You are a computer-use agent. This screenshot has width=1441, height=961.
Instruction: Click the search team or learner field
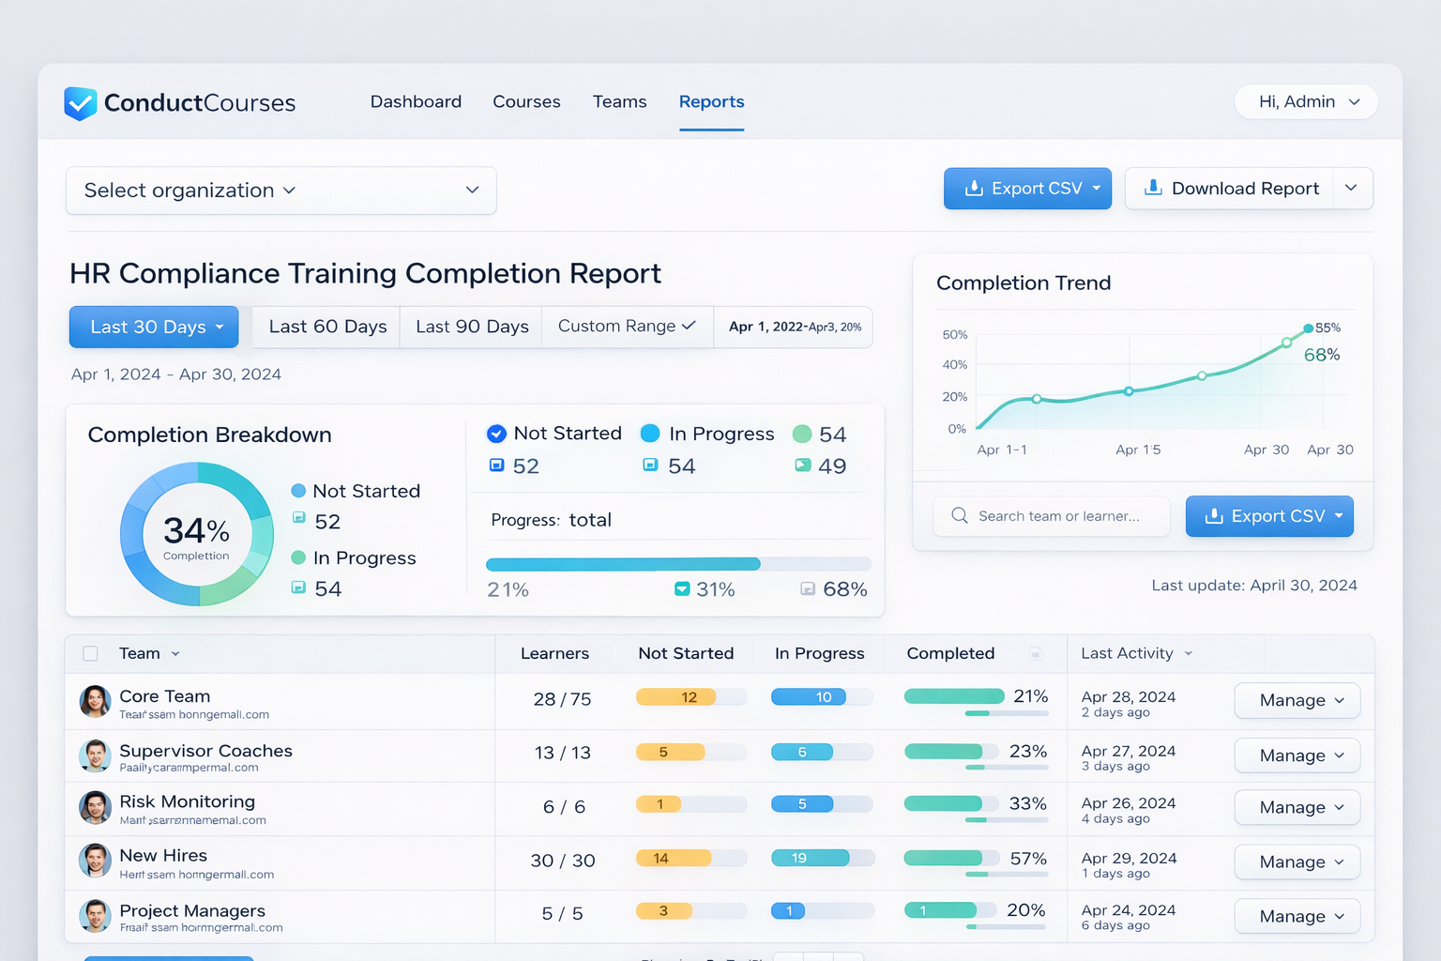(1051, 515)
